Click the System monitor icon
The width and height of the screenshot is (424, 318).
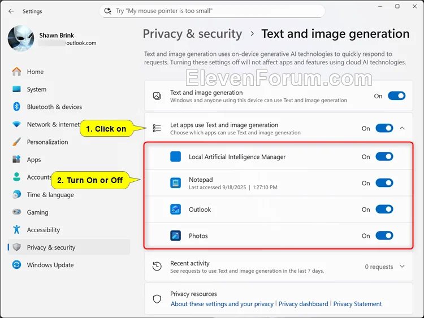[16, 89]
